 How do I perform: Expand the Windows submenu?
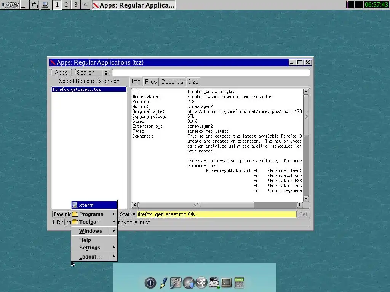[x=94, y=231]
